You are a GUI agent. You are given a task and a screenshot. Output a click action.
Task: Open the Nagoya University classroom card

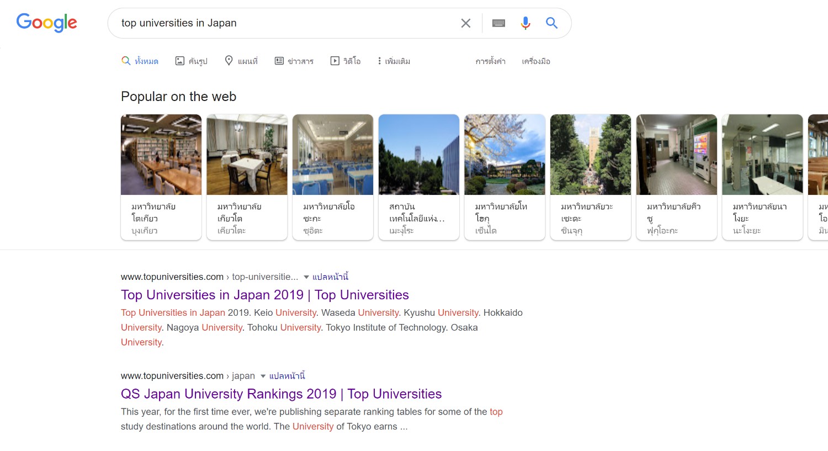(x=762, y=177)
